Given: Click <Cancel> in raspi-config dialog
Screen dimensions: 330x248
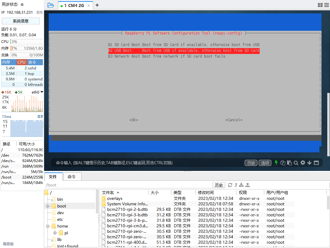Looking at the screenshot, I should pyautogui.click(x=234, y=120).
